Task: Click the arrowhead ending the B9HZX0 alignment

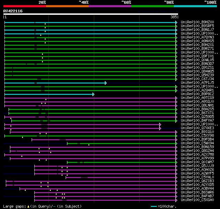Action: (176, 22)
